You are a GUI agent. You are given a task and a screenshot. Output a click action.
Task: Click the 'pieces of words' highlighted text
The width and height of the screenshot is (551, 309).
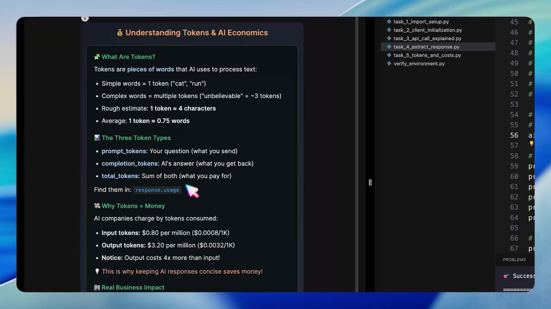[150, 69]
